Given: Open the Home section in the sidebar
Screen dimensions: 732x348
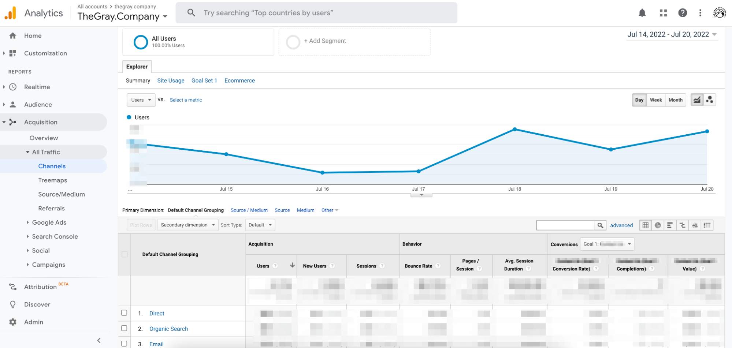Looking at the screenshot, I should click(x=33, y=35).
